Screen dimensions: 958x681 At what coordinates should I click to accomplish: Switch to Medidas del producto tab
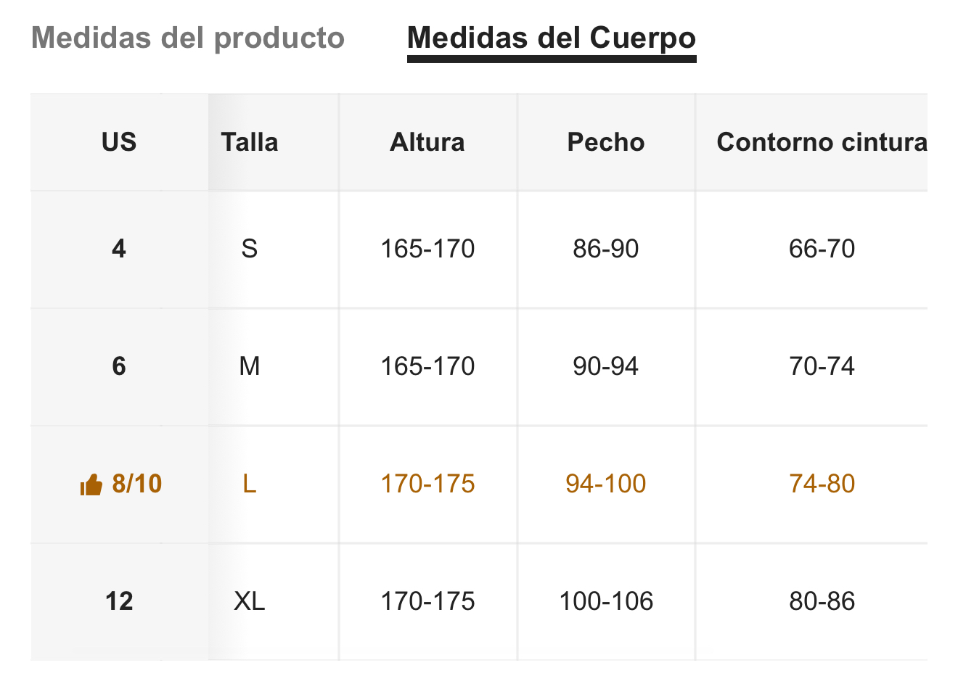[x=188, y=38]
